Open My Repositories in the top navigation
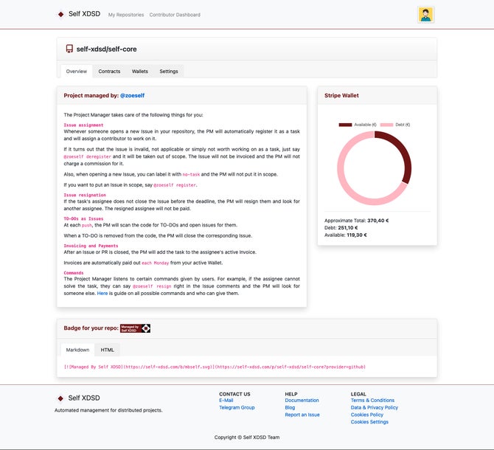This screenshot has height=450, width=494. pyautogui.click(x=126, y=15)
